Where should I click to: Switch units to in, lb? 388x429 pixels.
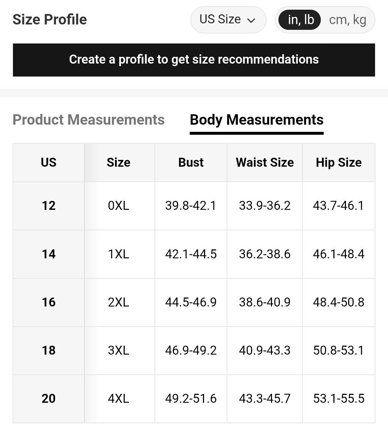click(x=300, y=20)
